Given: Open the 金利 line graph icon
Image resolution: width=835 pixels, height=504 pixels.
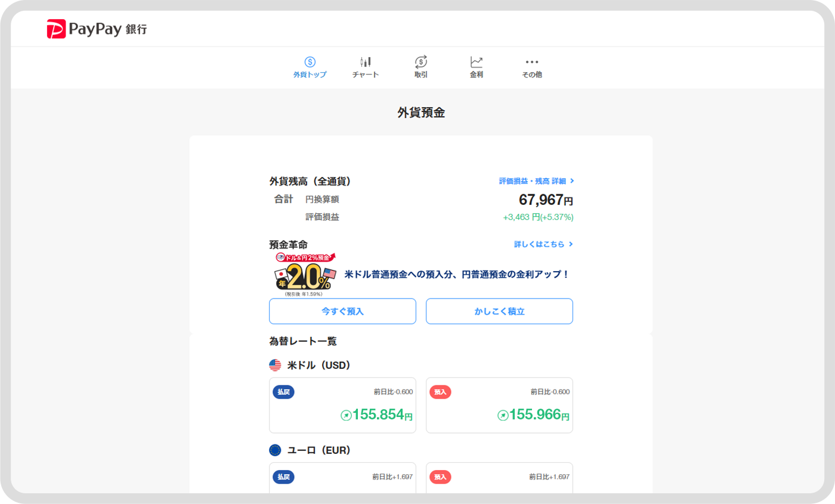Looking at the screenshot, I should click(x=476, y=62).
